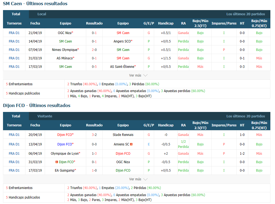
Task: Click the Dijon FCO - Últimos resultados heading
Action: coord(37,105)
